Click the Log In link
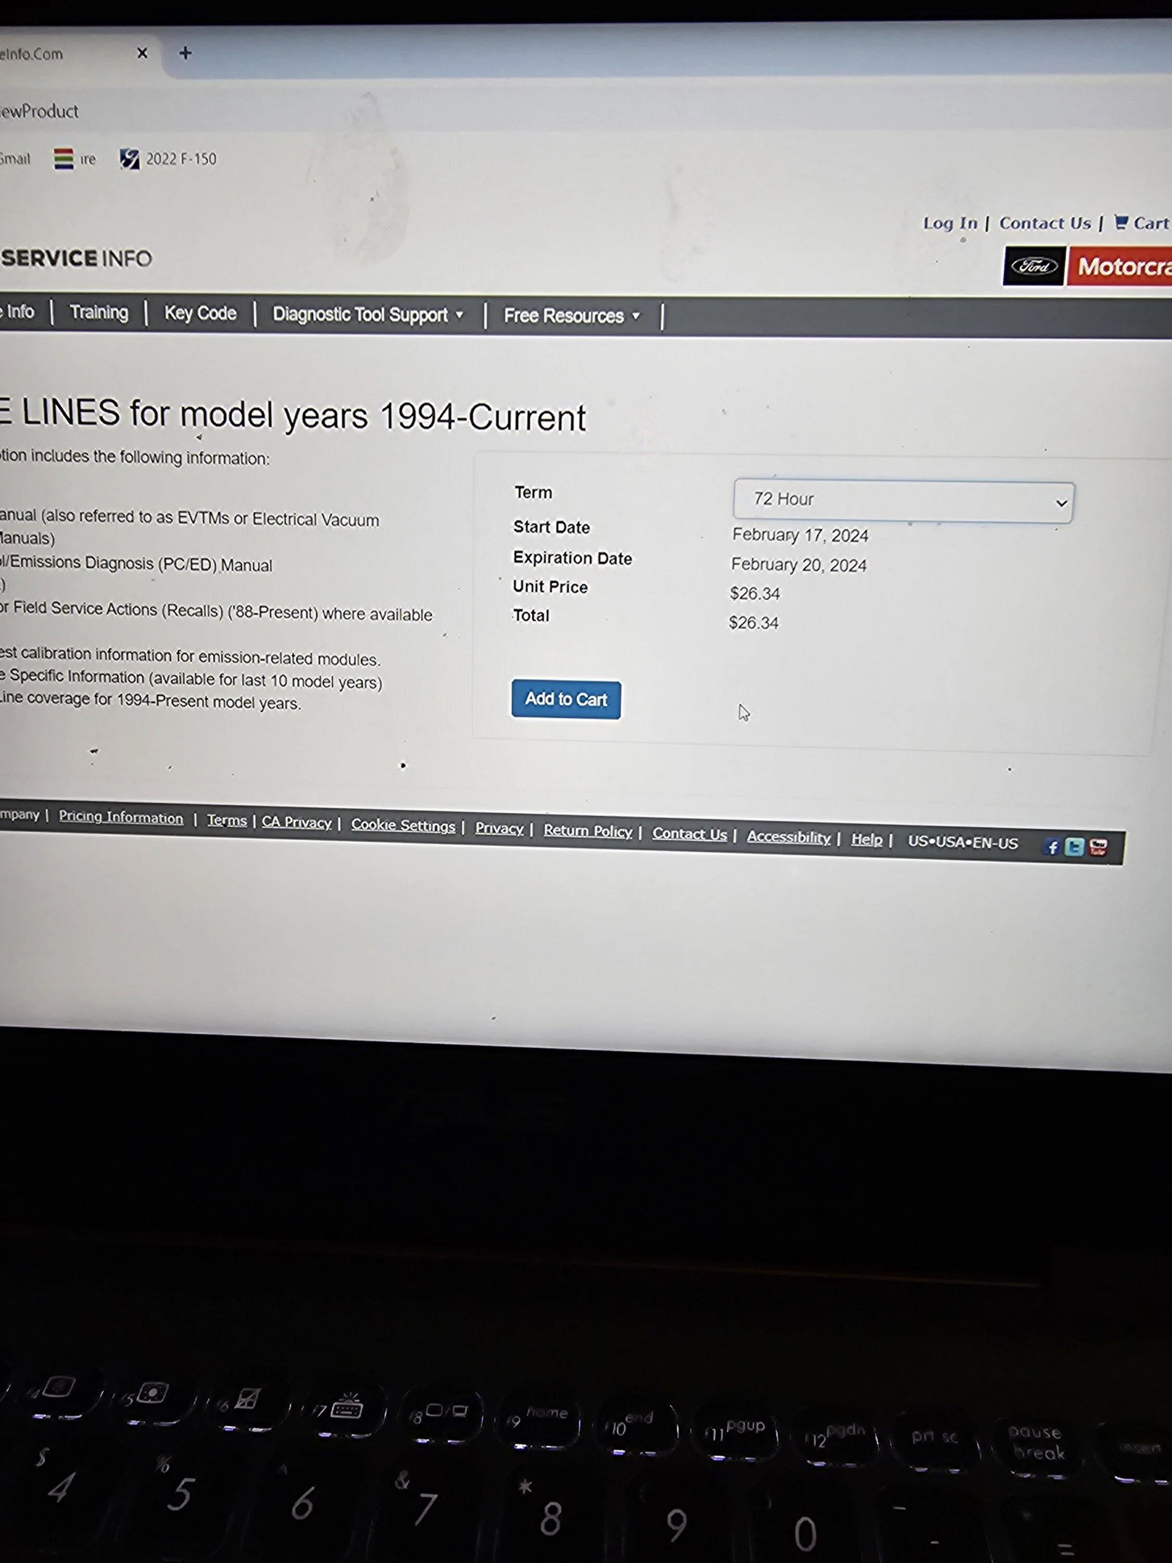Viewport: 1172px width, 1563px height. coord(950,224)
